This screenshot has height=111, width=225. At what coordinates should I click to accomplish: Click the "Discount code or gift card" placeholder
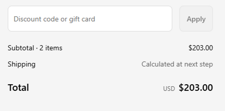pos(54,19)
